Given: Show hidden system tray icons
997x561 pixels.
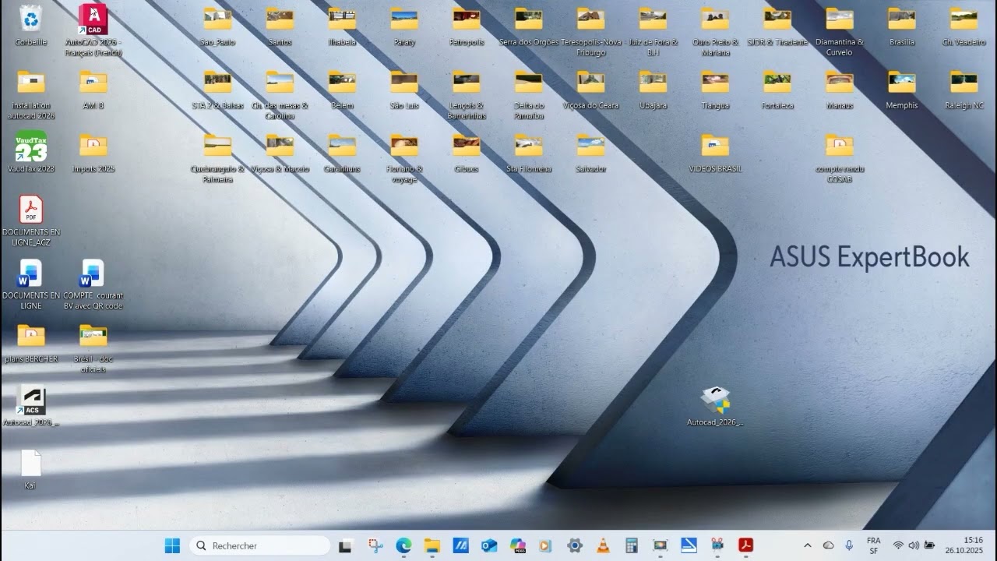Looking at the screenshot, I should tap(807, 545).
